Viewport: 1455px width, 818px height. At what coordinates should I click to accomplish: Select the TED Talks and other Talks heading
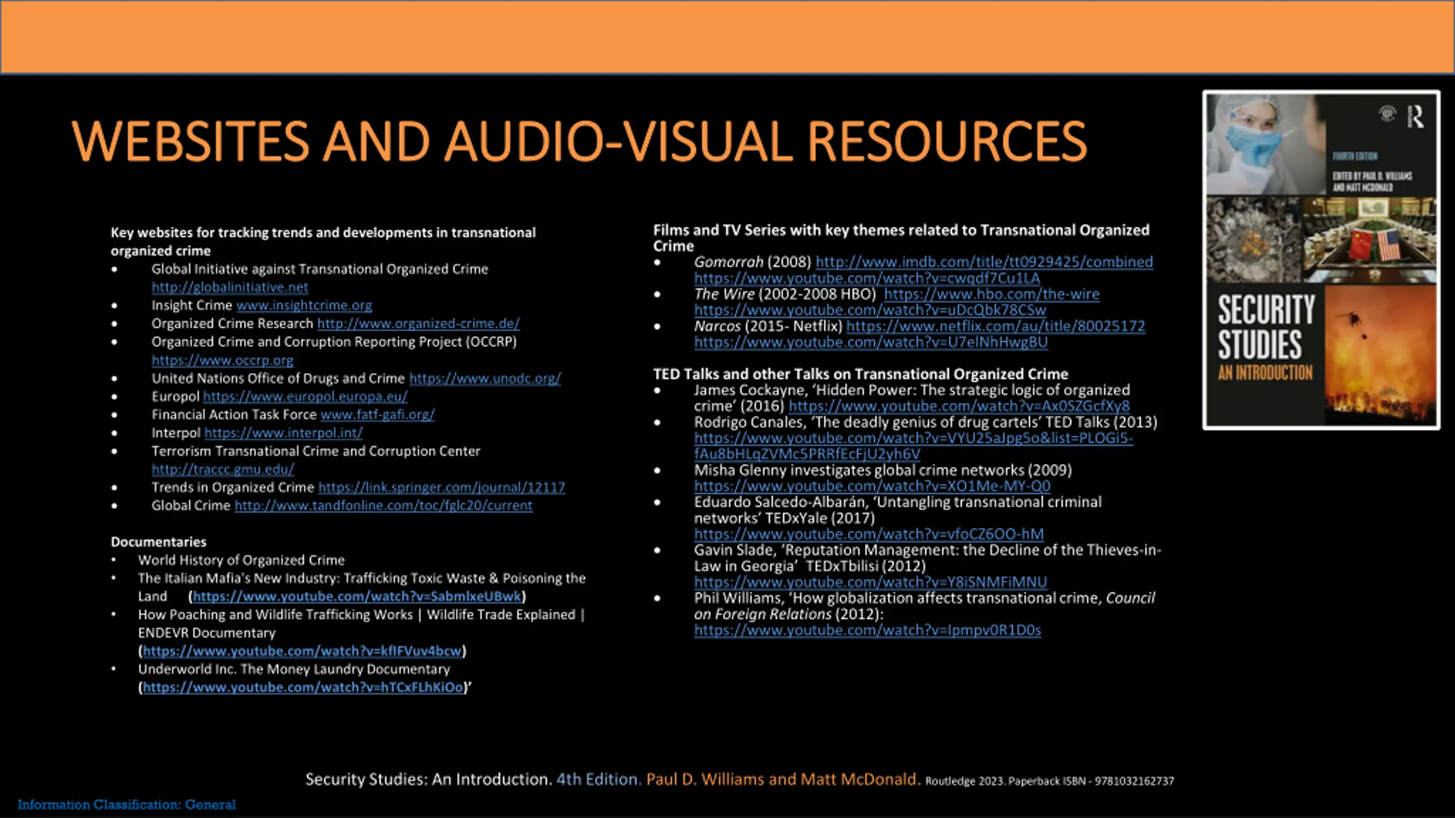(860, 374)
